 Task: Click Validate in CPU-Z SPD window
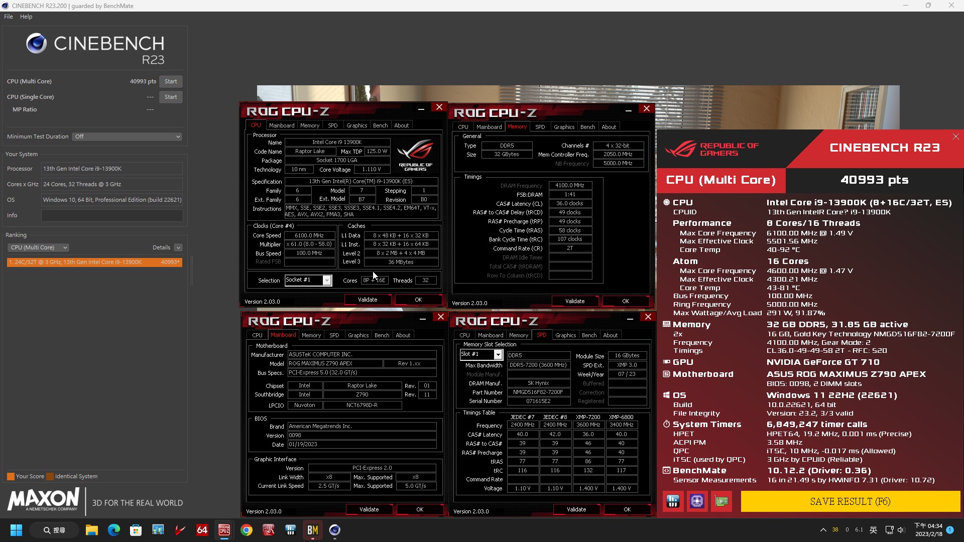click(x=576, y=509)
